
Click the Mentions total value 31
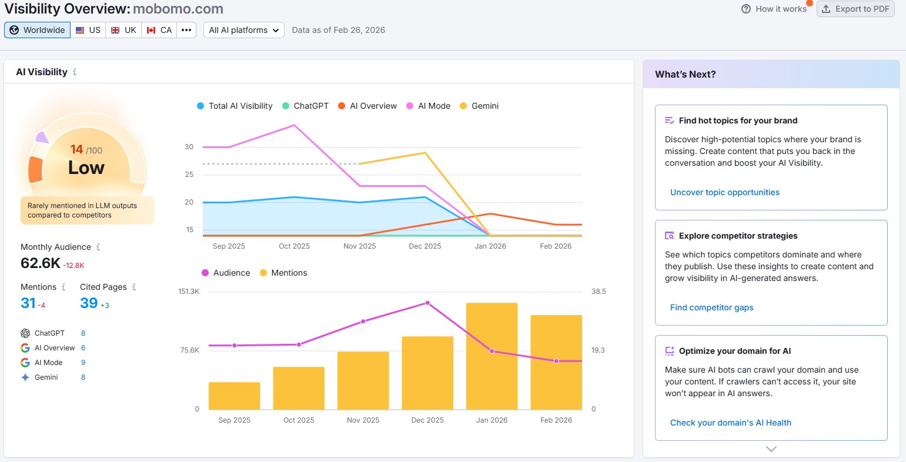coord(28,303)
